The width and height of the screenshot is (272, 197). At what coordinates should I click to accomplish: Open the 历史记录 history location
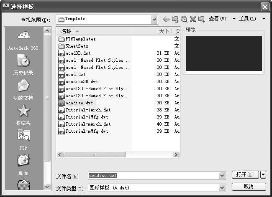[x=23, y=65]
